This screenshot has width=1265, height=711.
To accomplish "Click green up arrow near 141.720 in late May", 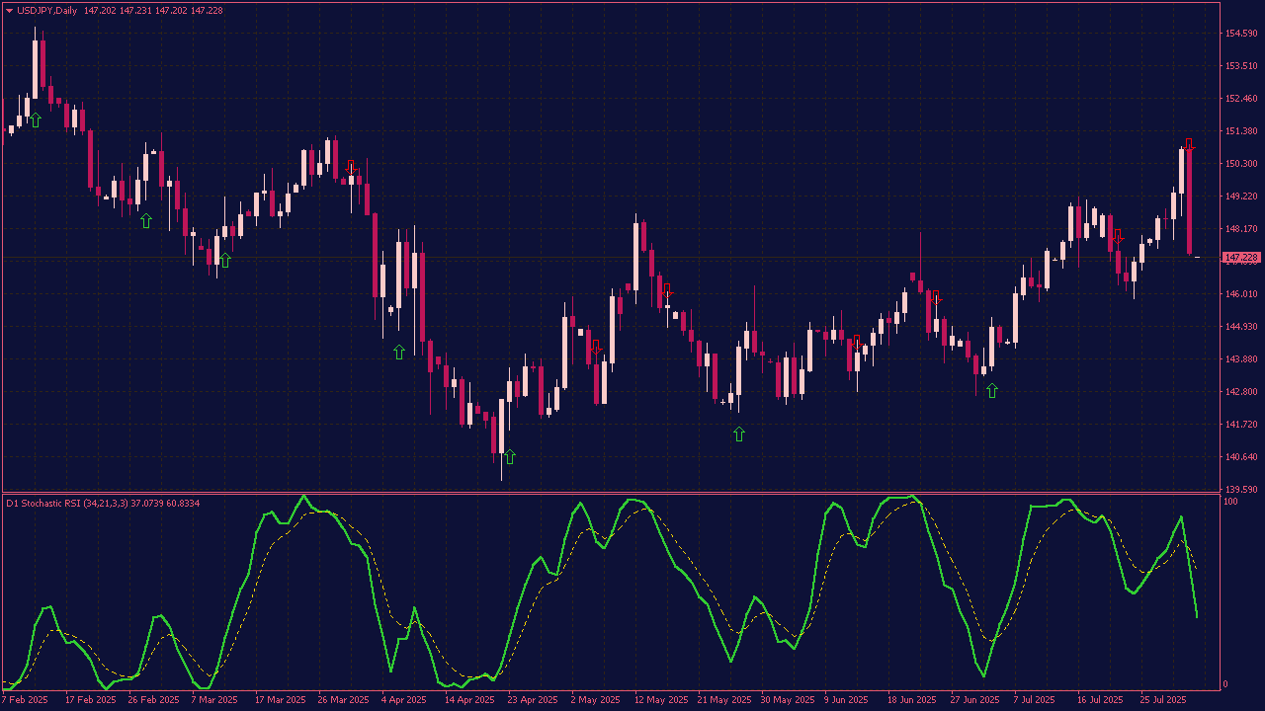I will tap(739, 434).
